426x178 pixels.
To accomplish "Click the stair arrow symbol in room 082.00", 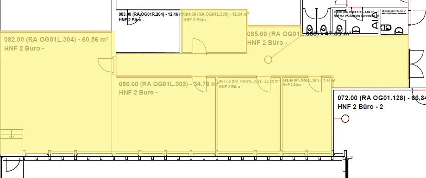I will 12,133.
